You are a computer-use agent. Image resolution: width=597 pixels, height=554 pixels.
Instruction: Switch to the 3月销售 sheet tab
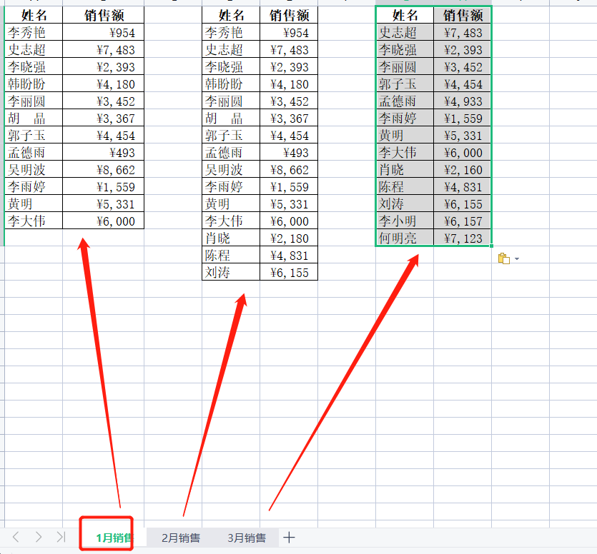click(247, 538)
